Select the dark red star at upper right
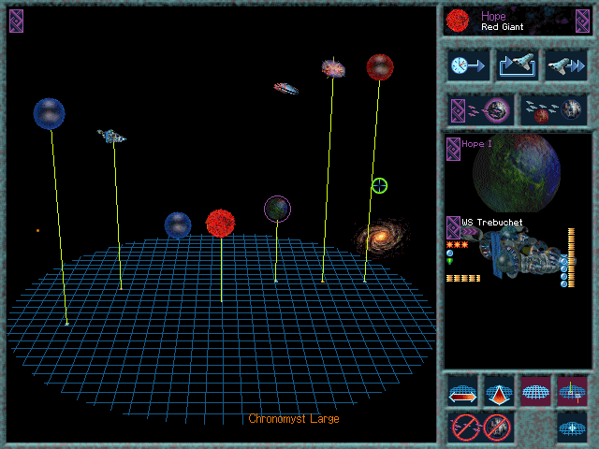This screenshot has width=599, height=449. (x=380, y=67)
